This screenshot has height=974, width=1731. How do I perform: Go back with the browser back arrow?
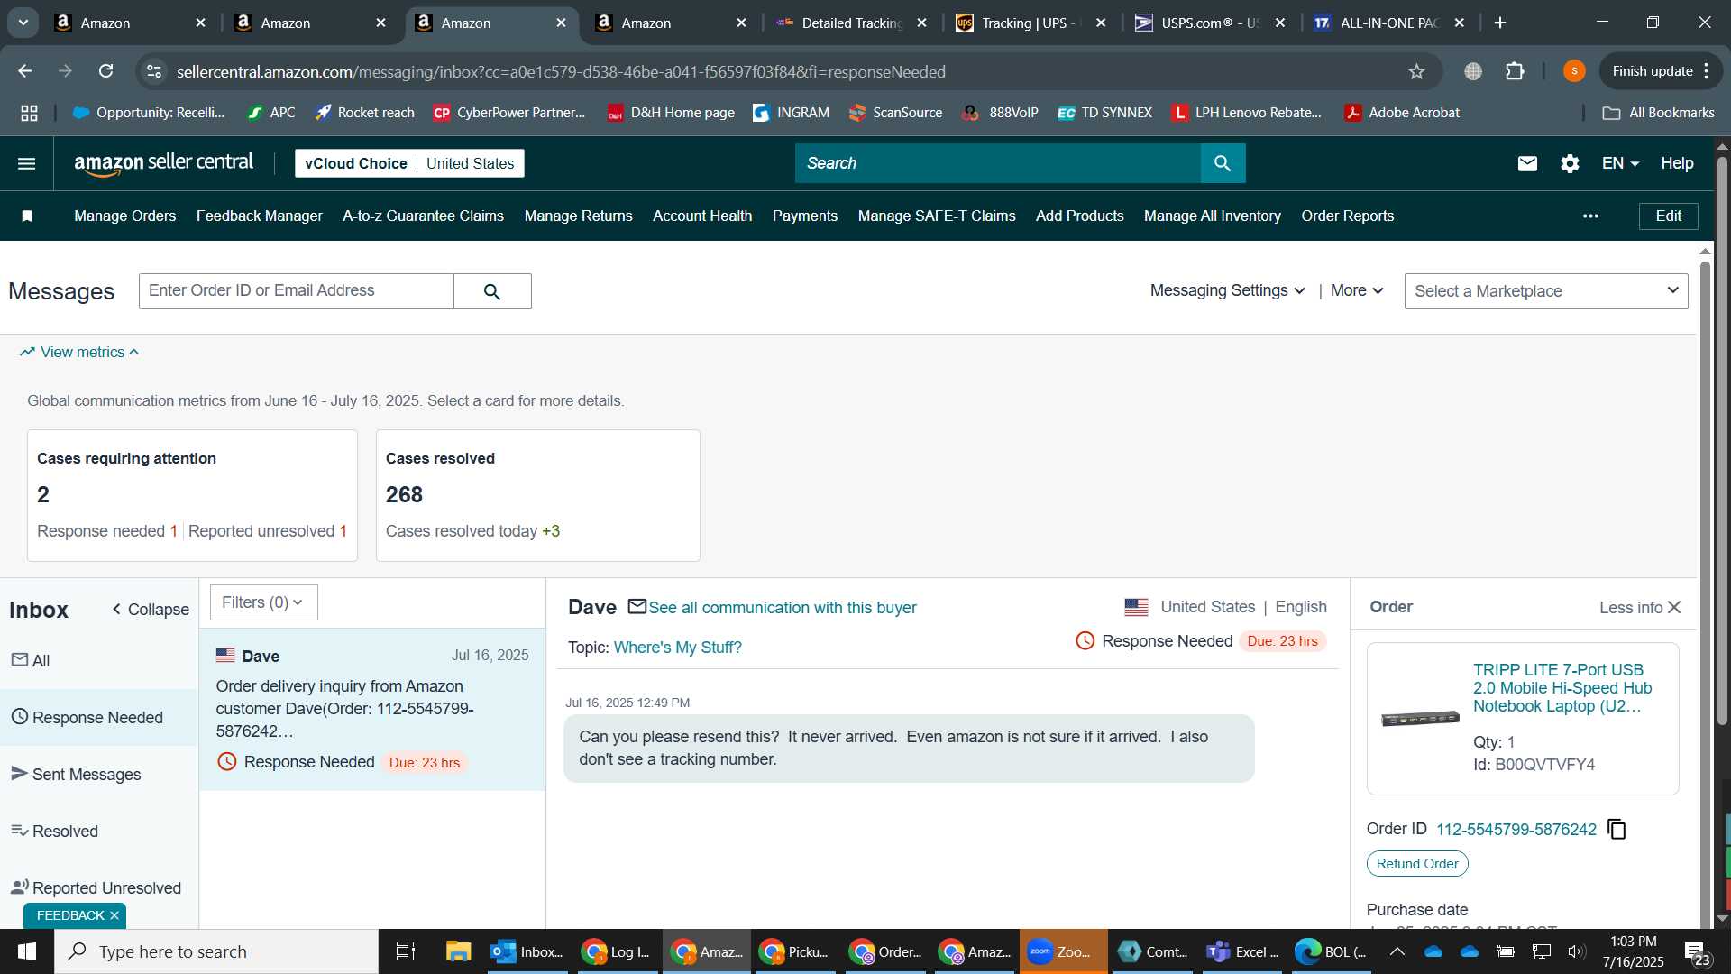pos(25,71)
